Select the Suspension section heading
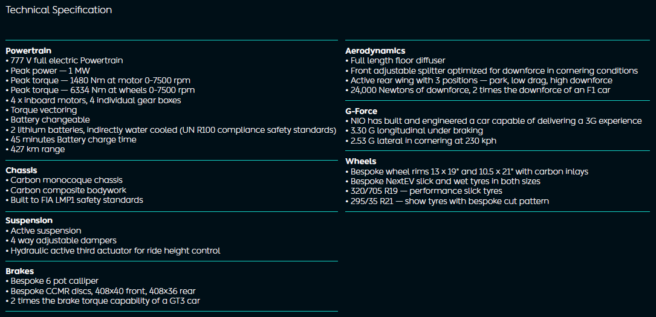This screenshot has height=317, width=656. point(30,220)
